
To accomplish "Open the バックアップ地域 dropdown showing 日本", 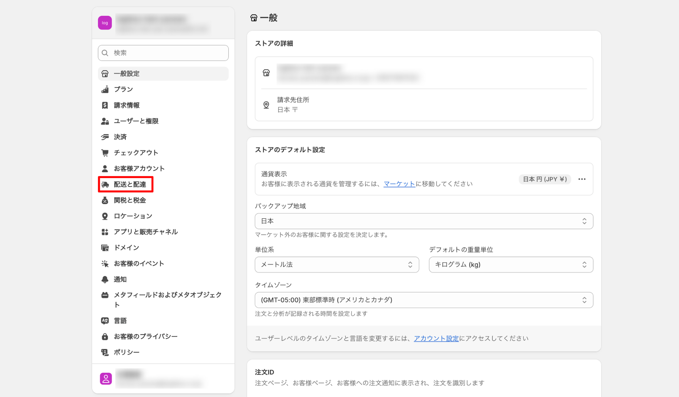I will click(x=424, y=221).
